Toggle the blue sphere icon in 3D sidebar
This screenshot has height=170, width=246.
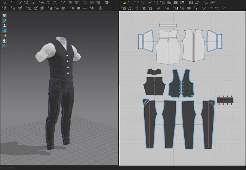click(x=4, y=46)
